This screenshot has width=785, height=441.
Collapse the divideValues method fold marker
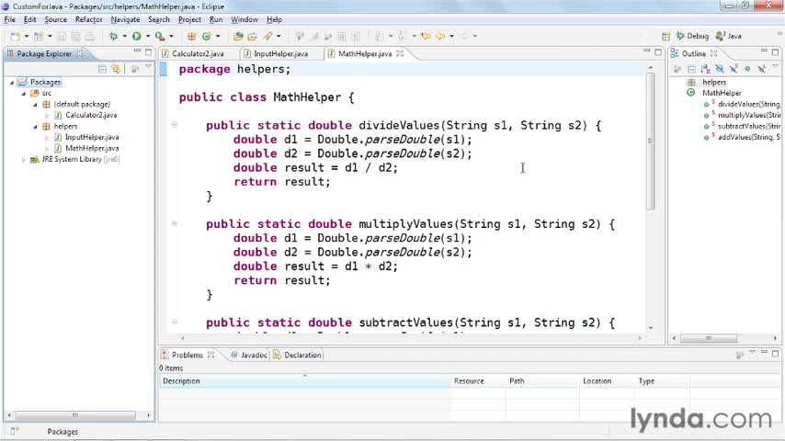click(175, 125)
